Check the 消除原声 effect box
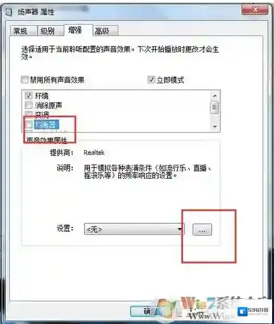The width and height of the screenshot is (274, 324). 28,105
